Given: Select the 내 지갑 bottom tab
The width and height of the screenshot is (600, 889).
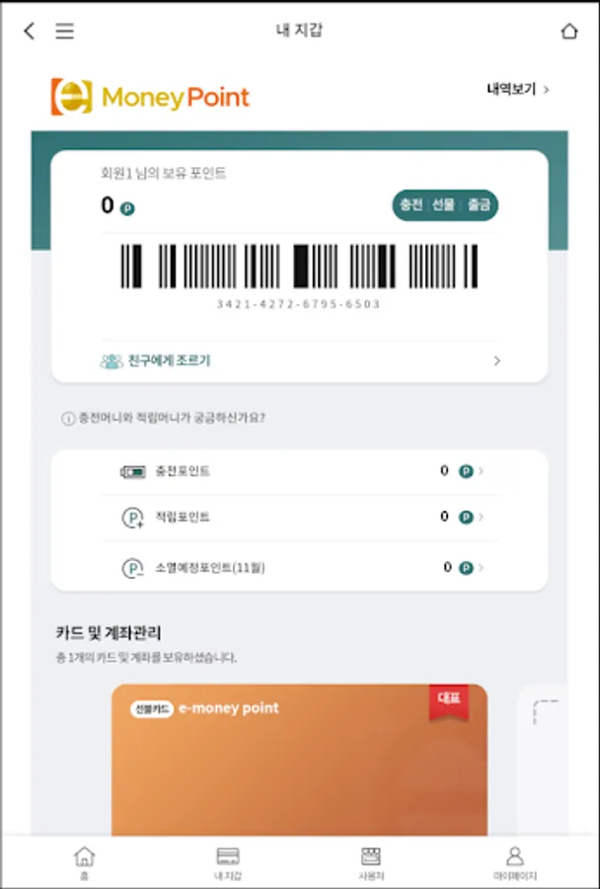Looking at the screenshot, I should tap(228, 863).
